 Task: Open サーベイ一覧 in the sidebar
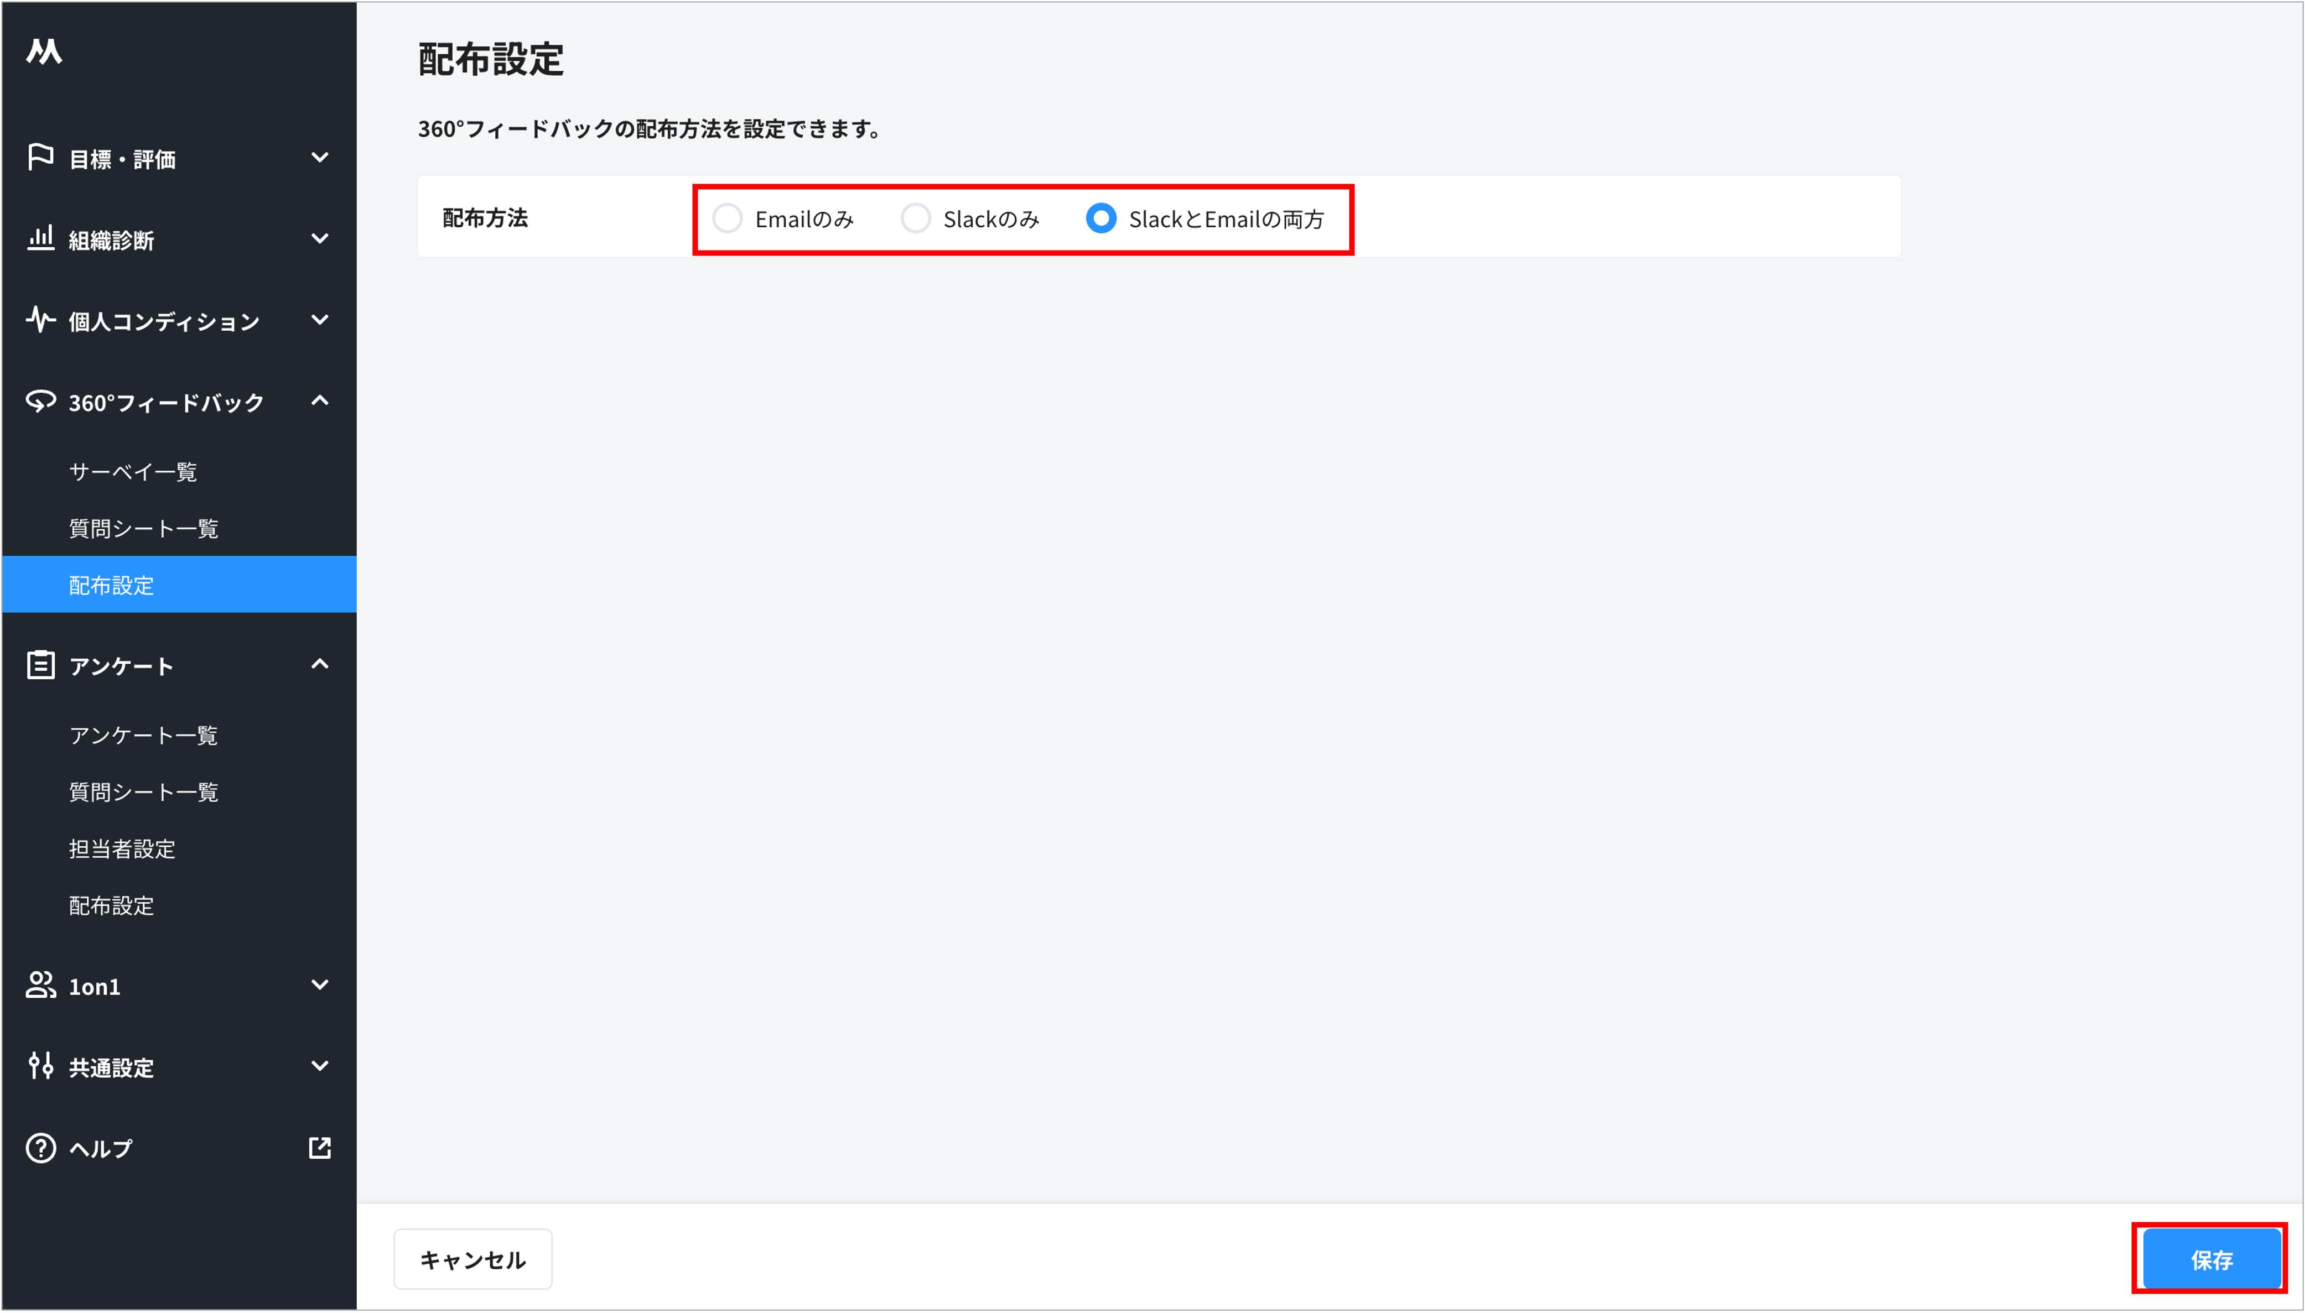[x=133, y=472]
